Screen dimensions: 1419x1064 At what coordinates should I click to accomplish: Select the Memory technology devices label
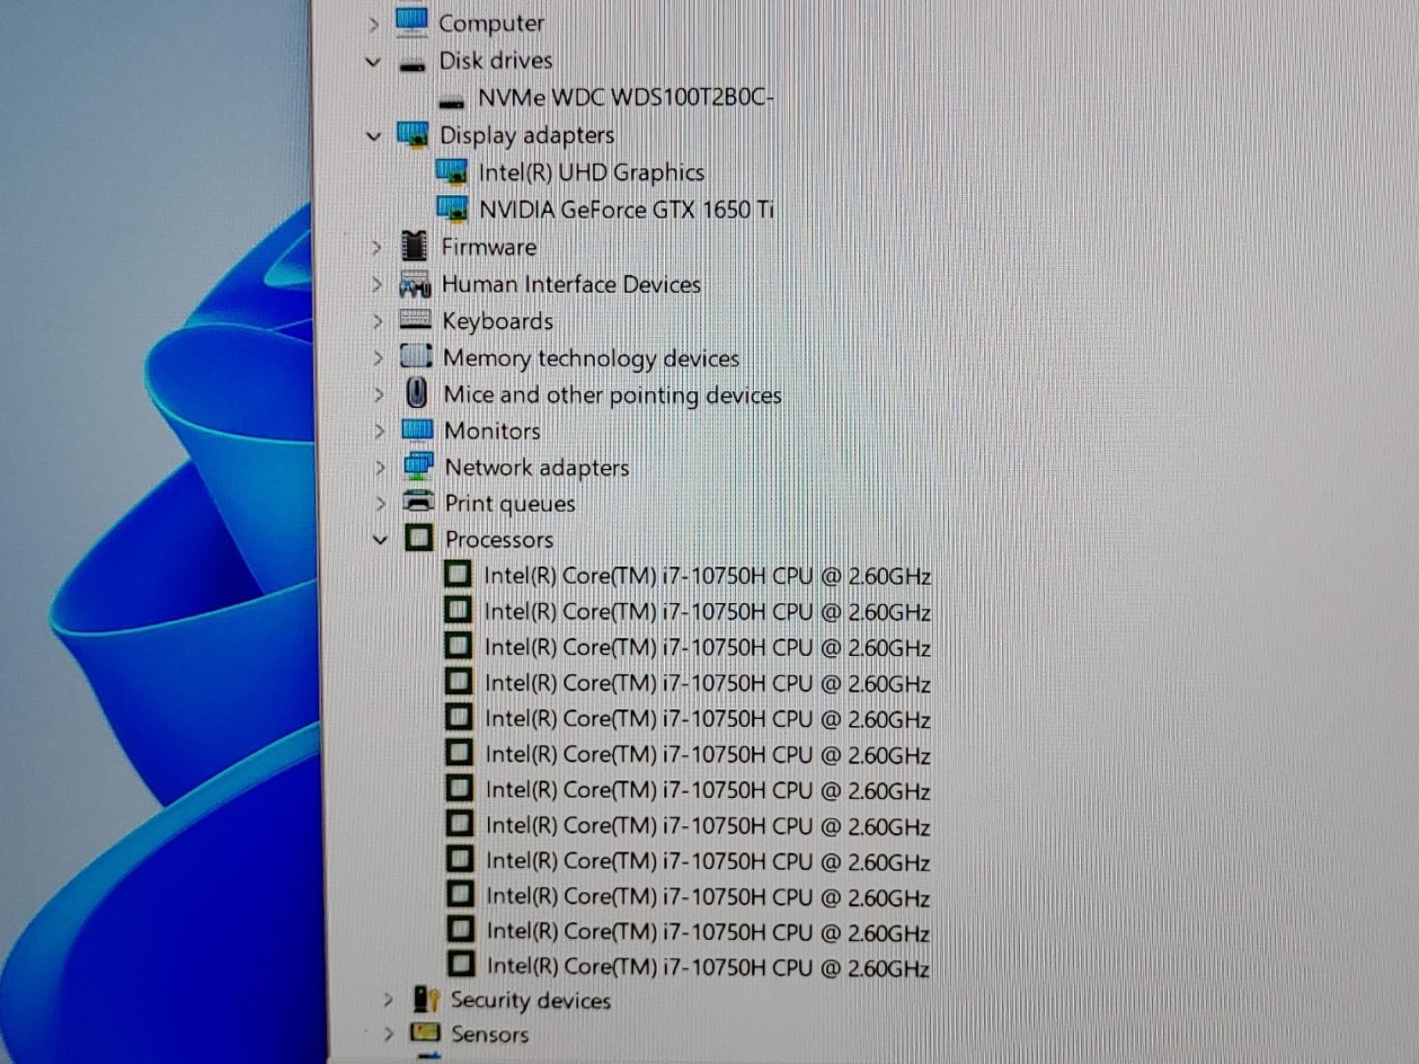coord(591,358)
